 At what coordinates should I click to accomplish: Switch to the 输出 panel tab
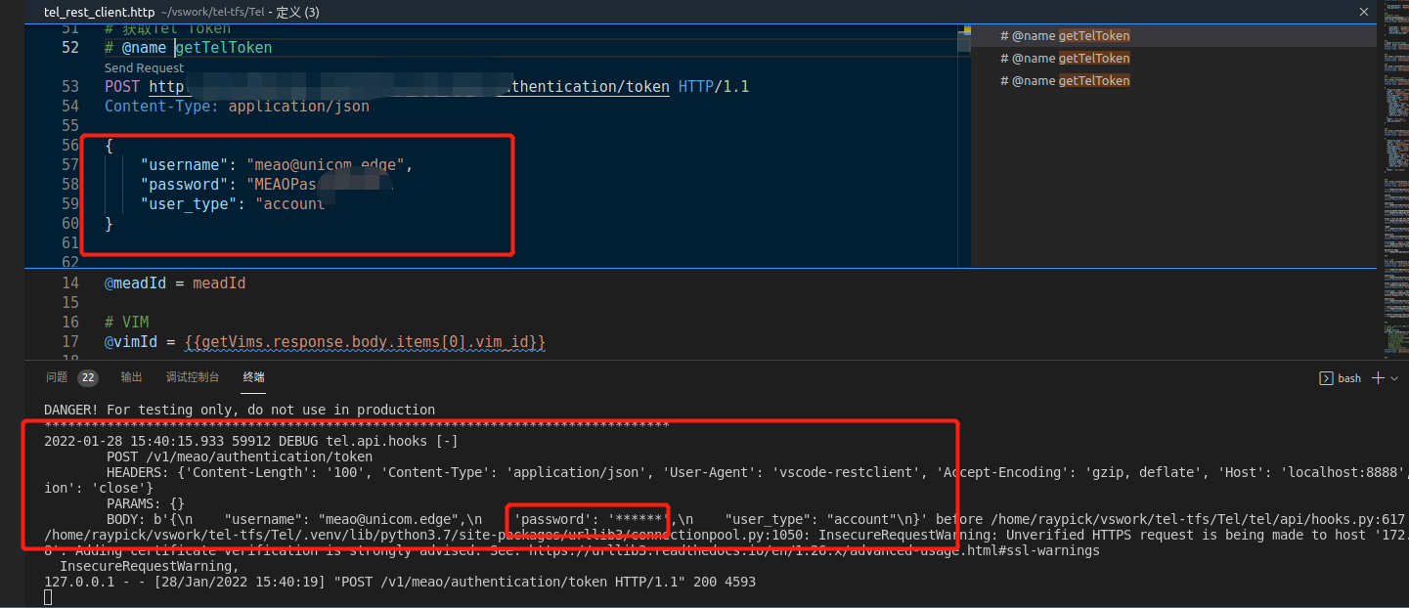pos(131,376)
